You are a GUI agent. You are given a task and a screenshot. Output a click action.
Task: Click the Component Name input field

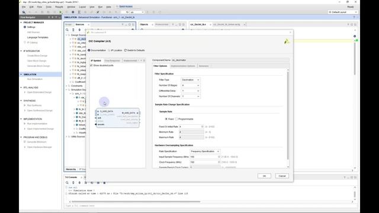(x=230, y=60)
